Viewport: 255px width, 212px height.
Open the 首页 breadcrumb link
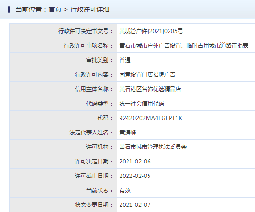click(55, 9)
